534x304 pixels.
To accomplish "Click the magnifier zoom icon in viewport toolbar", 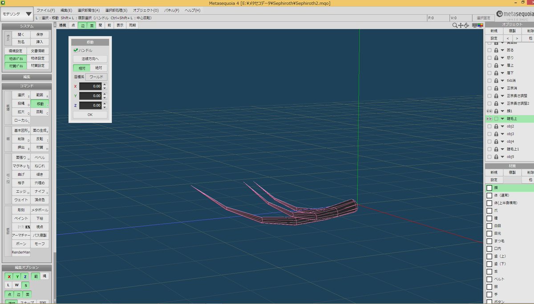I will click(x=455, y=25).
